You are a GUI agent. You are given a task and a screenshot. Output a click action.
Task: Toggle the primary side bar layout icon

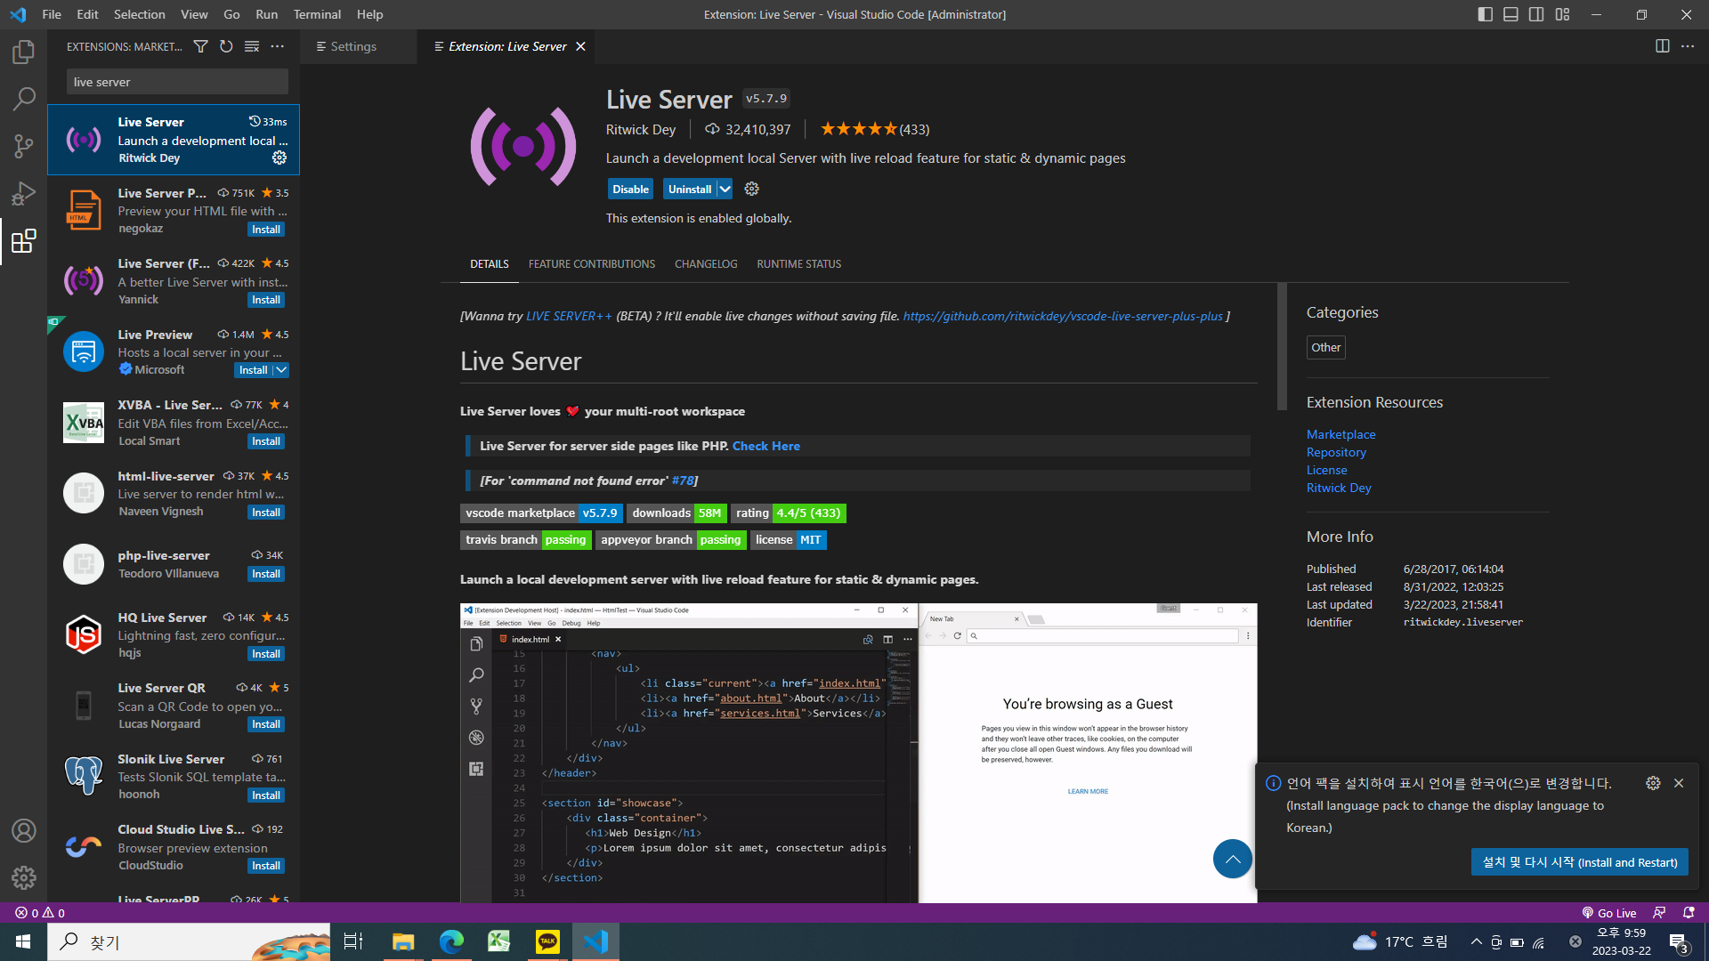pos(1485,14)
